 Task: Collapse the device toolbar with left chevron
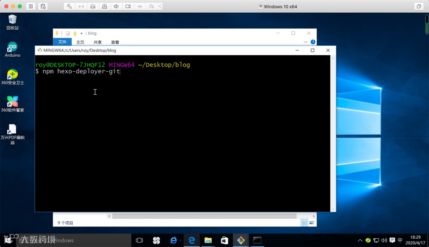[160, 6]
